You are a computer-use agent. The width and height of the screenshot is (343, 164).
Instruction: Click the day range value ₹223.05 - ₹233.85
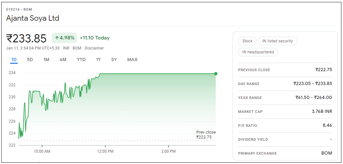[313, 84]
